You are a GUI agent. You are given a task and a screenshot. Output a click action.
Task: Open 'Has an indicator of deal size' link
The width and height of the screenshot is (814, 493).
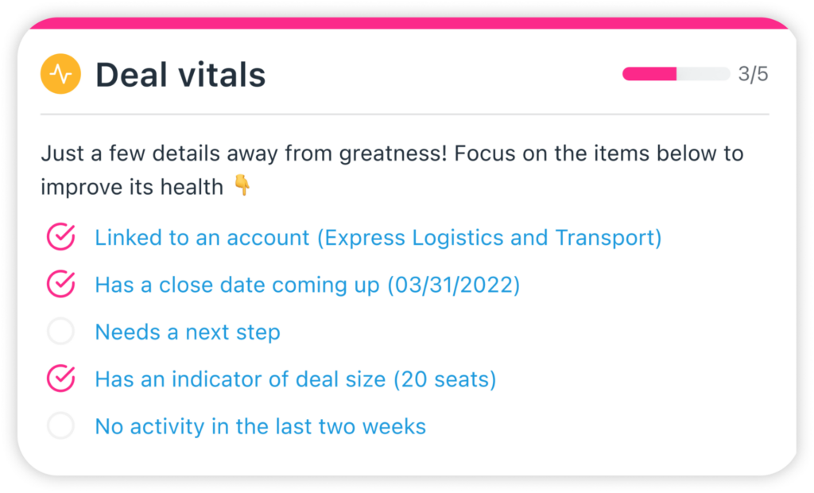tap(296, 379)
